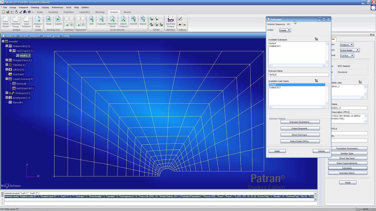This screenshot has width=376, height=211.
Task: Collapse the model root node
Action: click(3, 41)
